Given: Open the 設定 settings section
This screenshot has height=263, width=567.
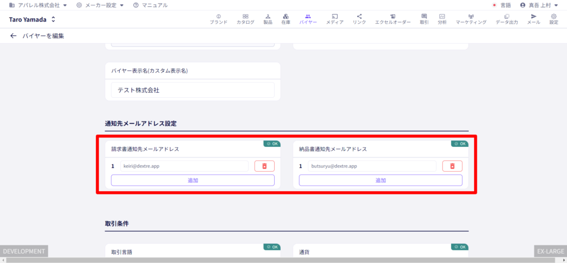Looking at the screenshot, I should (x=554, y=19).
